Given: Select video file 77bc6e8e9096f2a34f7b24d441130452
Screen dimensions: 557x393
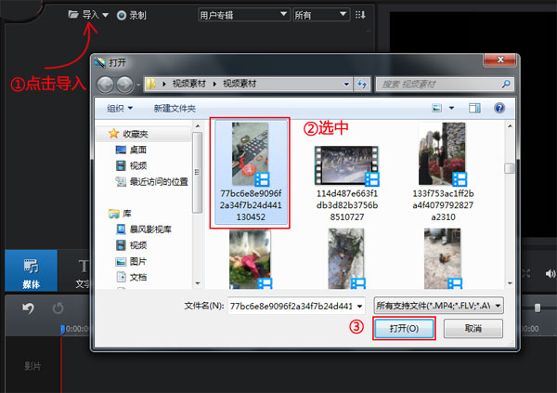Looking at the screenshot, I should 251,172.
